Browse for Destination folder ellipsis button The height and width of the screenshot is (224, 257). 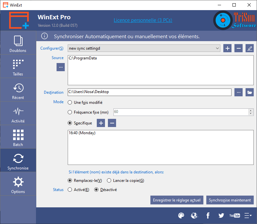coord(238,92)
